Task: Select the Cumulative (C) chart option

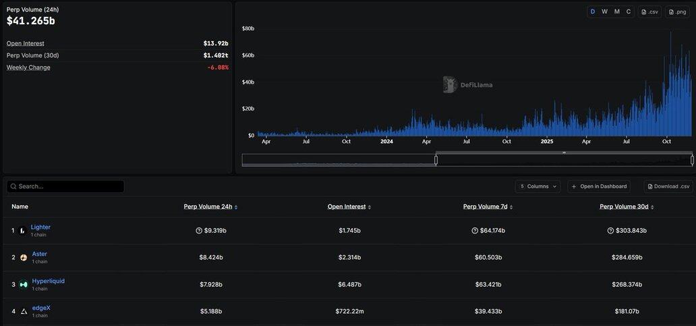Action: [x=629, y=11]
